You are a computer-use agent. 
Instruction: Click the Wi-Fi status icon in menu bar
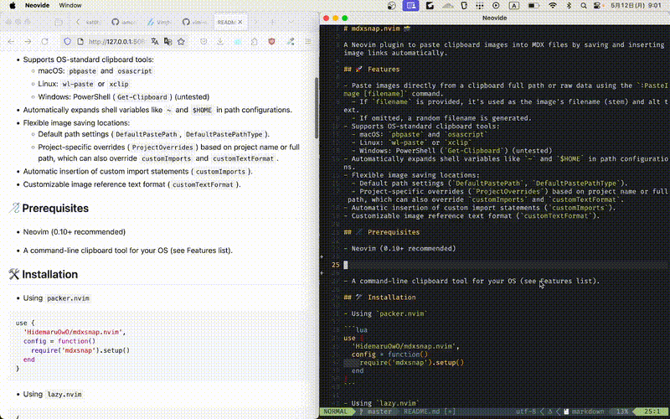tap(553, 5)
